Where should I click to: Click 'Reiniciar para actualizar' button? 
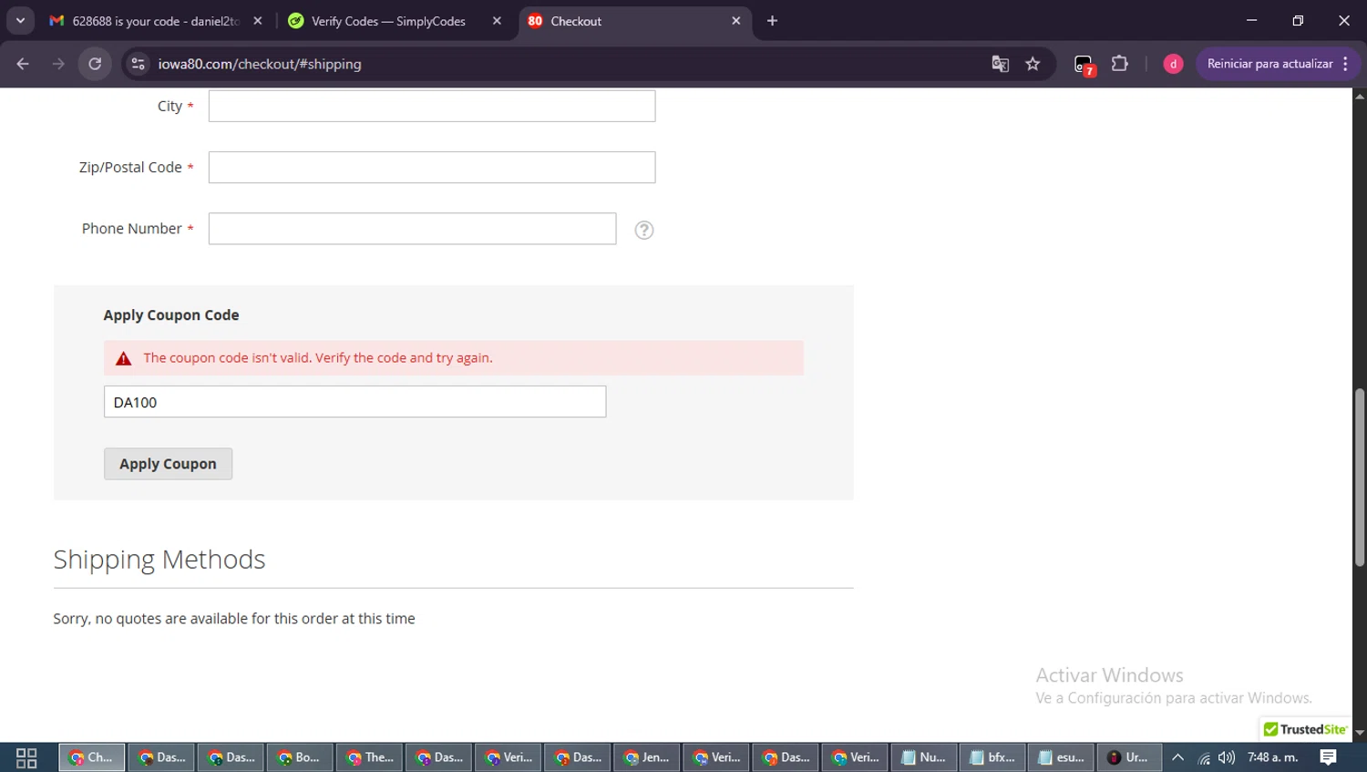click(x=1278, y=64)
